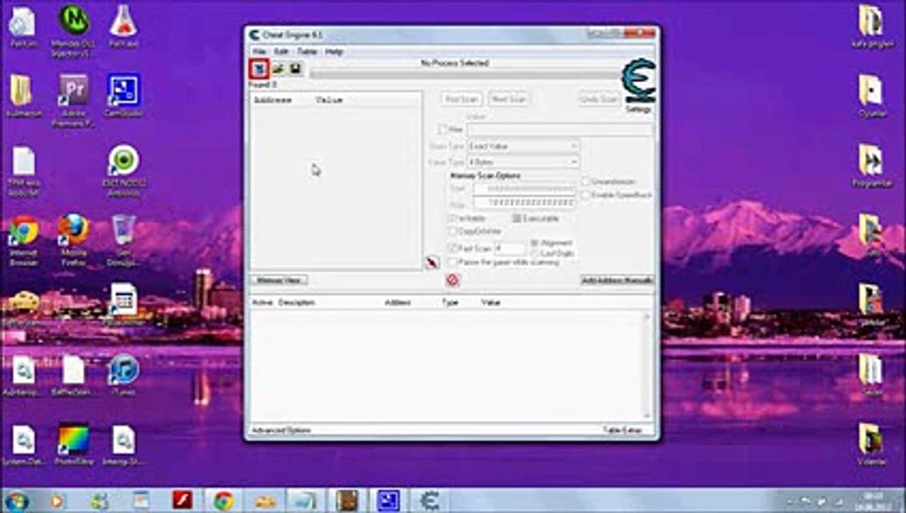Open the Programlar desktop folder
Viewport: 906px width, 513px height.
pyautogui.click(x=870, y=166)
